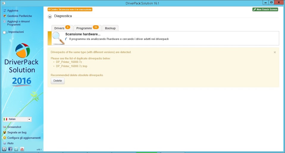Click DP_Printer_16000.7z.tmp list entry
The height and width of the screenshot is (153, 285).
pyautogui.click(x=72, y=66)
